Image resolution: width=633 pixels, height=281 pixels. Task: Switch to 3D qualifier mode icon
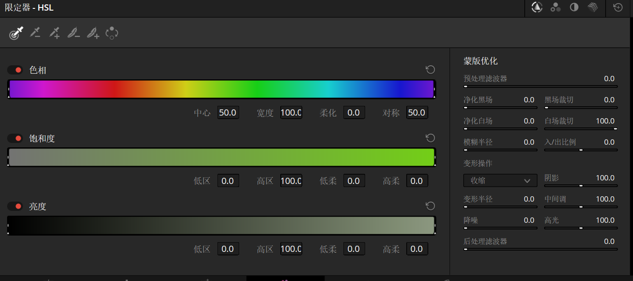pyautogui.click(x=593, y=7)
